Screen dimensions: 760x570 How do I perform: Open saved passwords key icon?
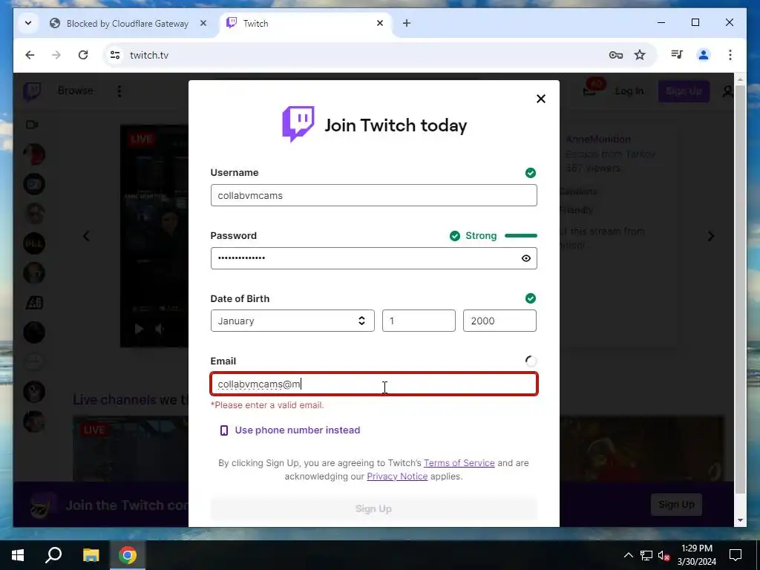[x=615, y=55]
